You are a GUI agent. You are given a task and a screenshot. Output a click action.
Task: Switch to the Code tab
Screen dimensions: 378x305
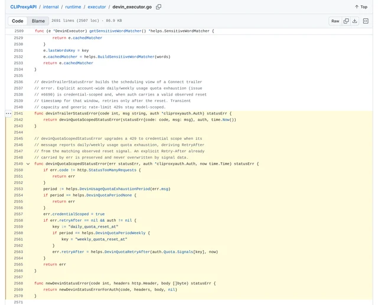point(18,21)
